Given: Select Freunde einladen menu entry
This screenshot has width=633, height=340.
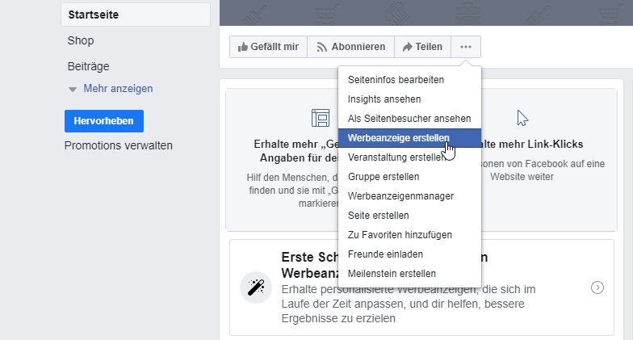Looking at the screenshot, I should click(x=409, y=254).
